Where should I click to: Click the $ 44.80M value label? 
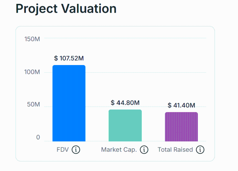click(125, 103)
